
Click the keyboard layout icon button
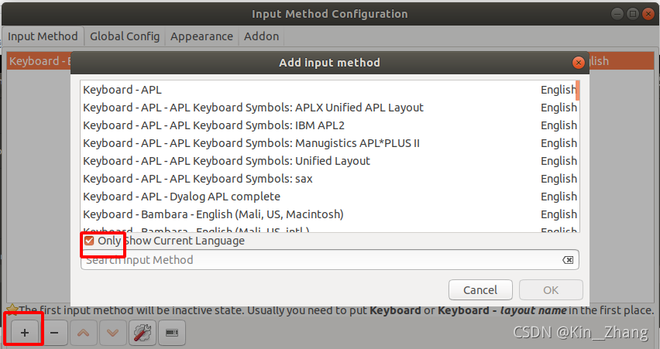(171, 332)
